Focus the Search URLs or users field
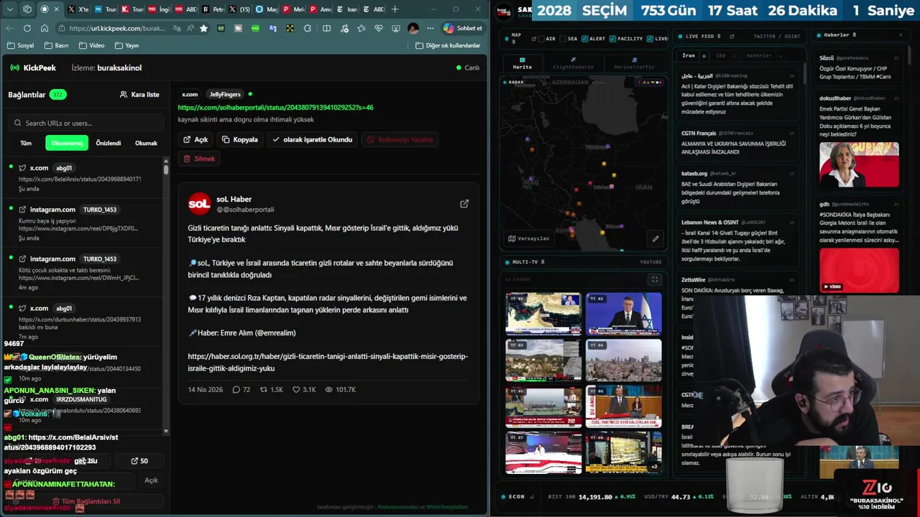 pyautogui.click(x=87, y=123)
